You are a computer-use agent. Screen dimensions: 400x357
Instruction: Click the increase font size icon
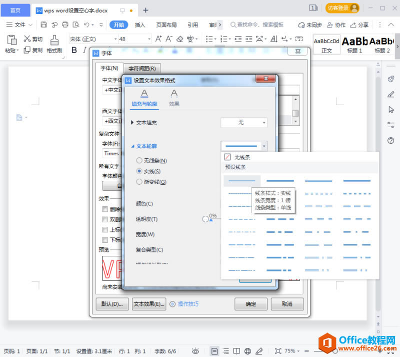(158, 39)
